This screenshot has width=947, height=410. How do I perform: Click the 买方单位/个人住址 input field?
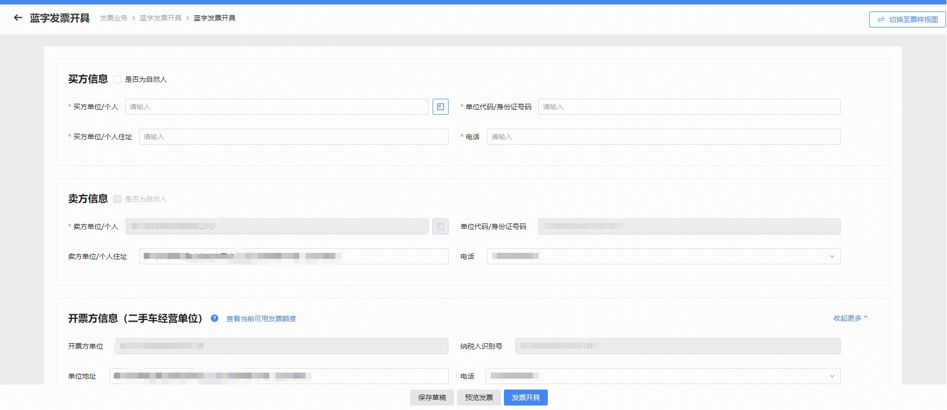click(x=293, y=137)
